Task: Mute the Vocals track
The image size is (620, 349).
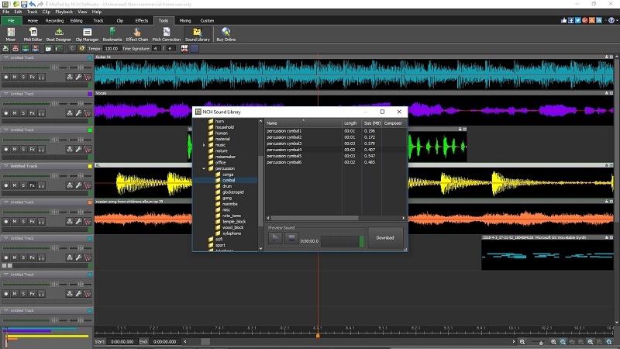Action: [15, 113]
